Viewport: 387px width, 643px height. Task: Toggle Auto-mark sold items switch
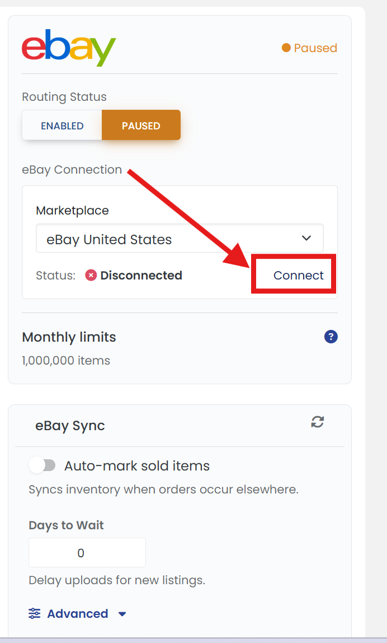pos(42,465)
